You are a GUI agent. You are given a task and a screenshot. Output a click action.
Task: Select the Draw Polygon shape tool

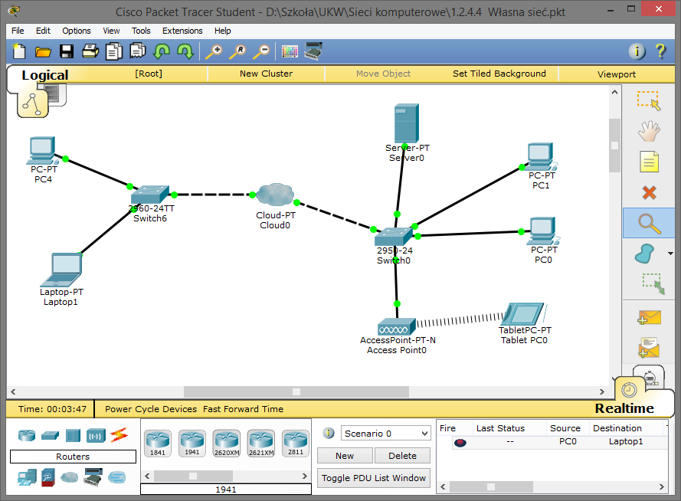(644, 254)
